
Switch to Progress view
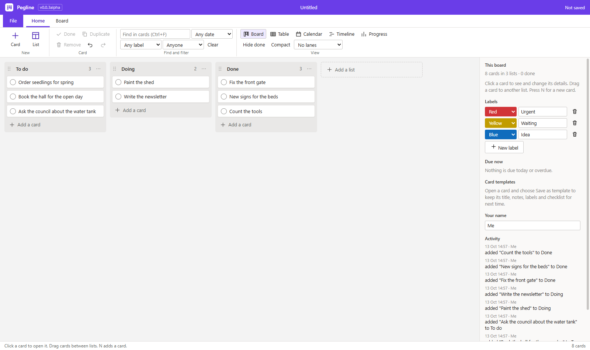point(374,34)
